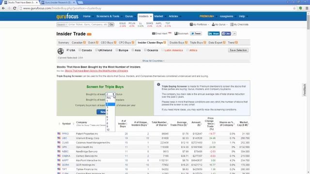The image size is (310, 174).
Task: Choose option 1 in the open dropdown
Action: click(x=110, y=101)
